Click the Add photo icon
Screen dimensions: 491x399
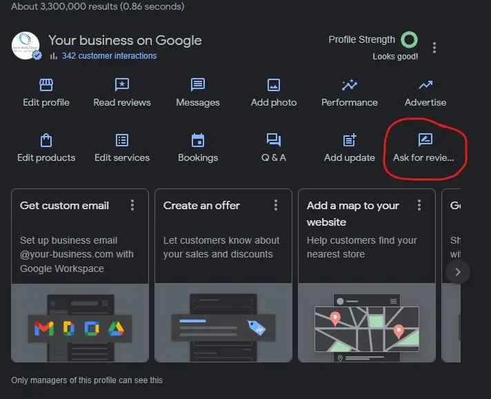coord(274,85)
